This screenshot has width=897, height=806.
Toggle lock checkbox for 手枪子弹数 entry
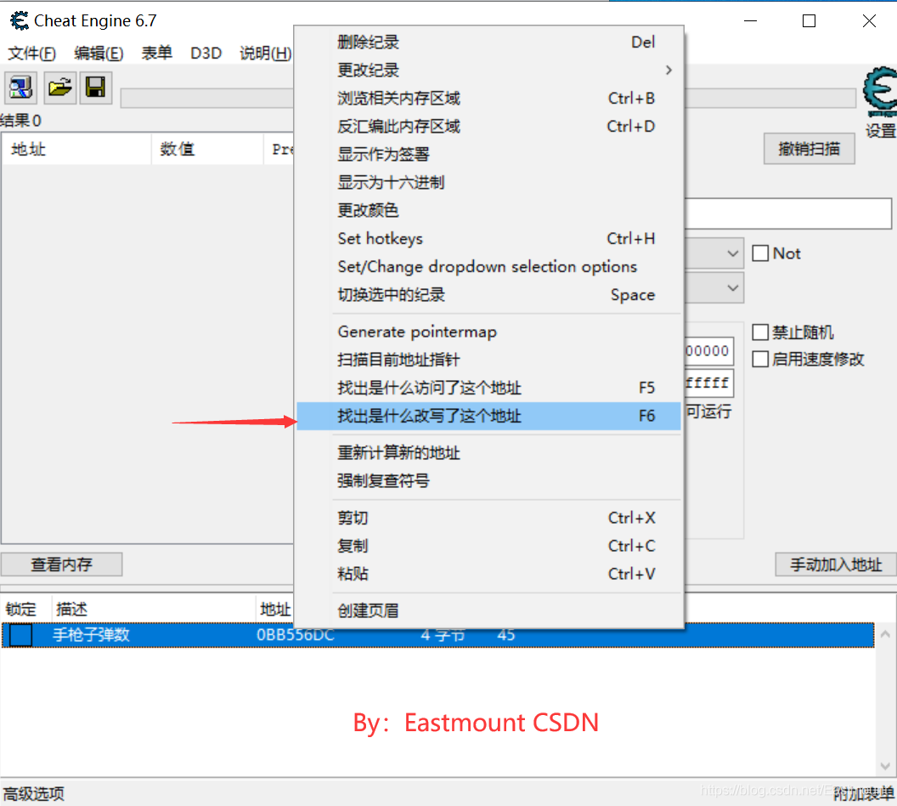(21, 635)
